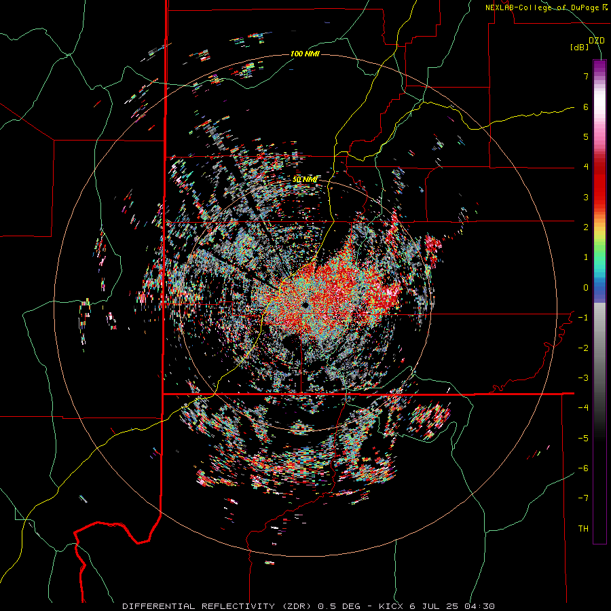This screenshot has width=611, height=611.
Task: Click the 50 NMI range ring label
Action: tap(305, 180)
